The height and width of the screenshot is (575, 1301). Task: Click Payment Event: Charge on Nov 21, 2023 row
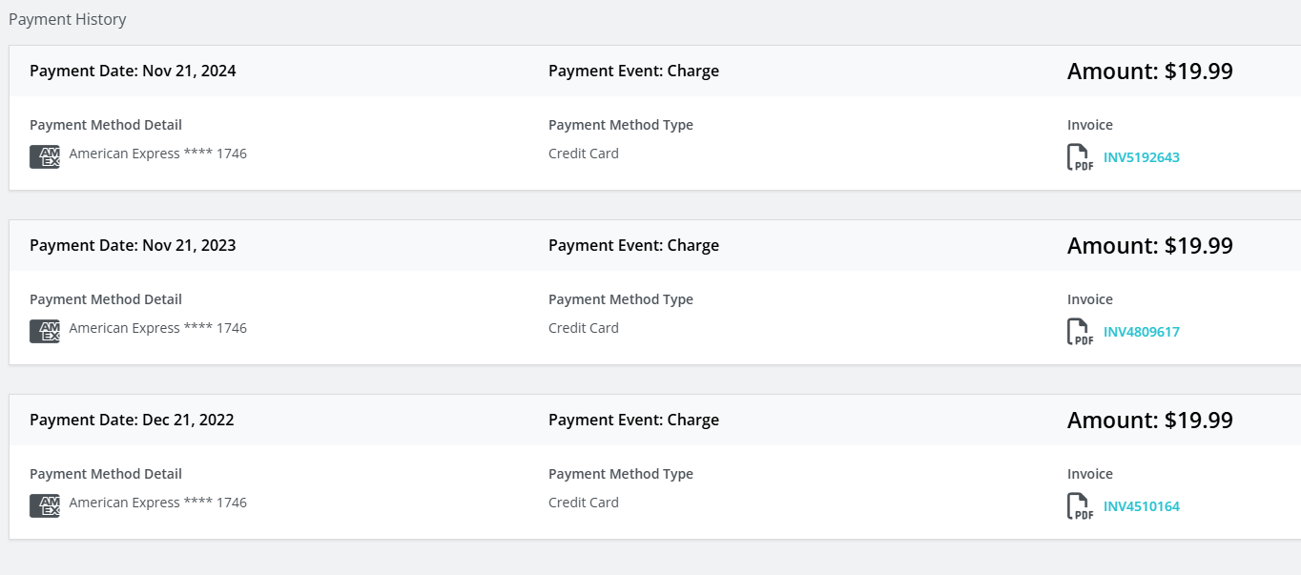[633, 245]
